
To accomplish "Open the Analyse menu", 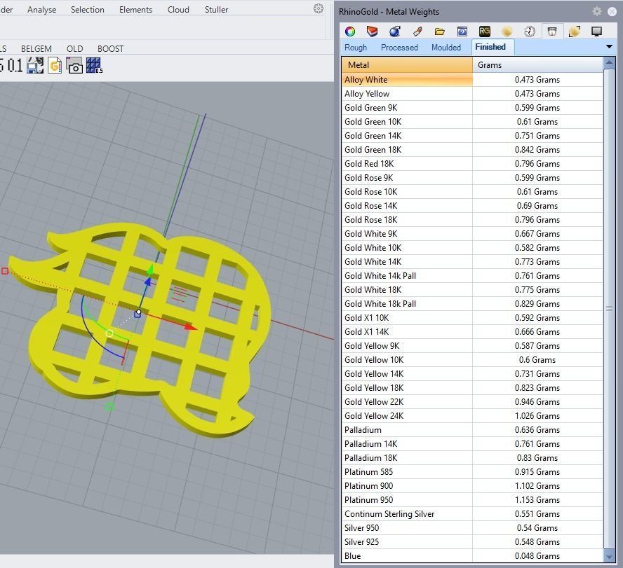I will tap(41, 10).
